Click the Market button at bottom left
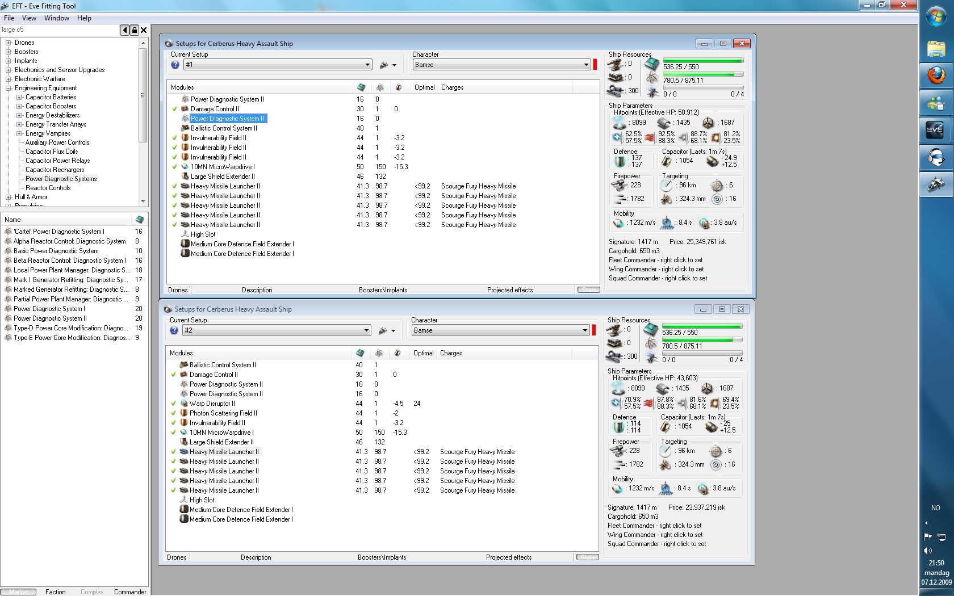954x596 pixels. tap(18, 591)
